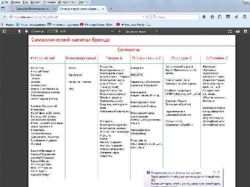
Task: Open the Вид menu
Action: coord(25,2)
